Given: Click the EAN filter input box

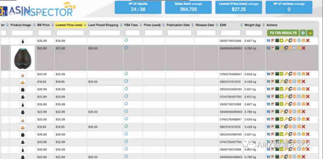Looking at the screenshot, I should click(x=230, y=33).
